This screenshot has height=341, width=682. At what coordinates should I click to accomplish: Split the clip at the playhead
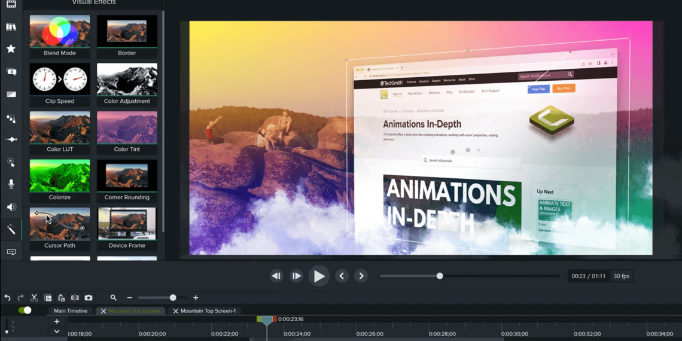pyautogui.click(x=75, y=298)
